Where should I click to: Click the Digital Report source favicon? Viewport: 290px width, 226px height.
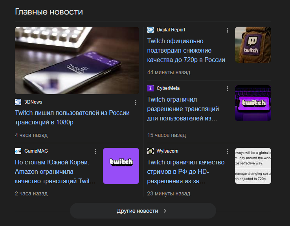[x=151, y=30]
